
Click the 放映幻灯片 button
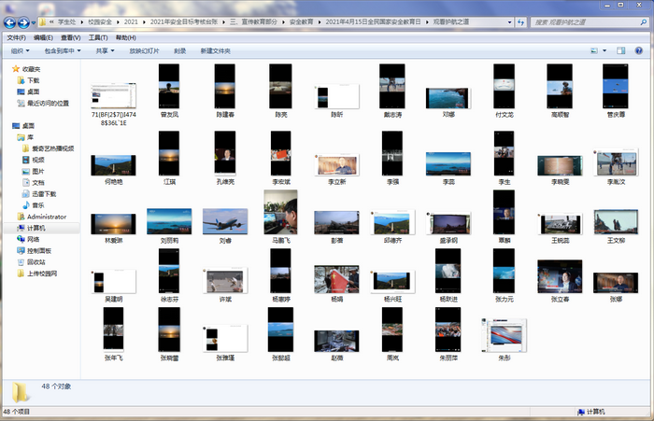144,50
